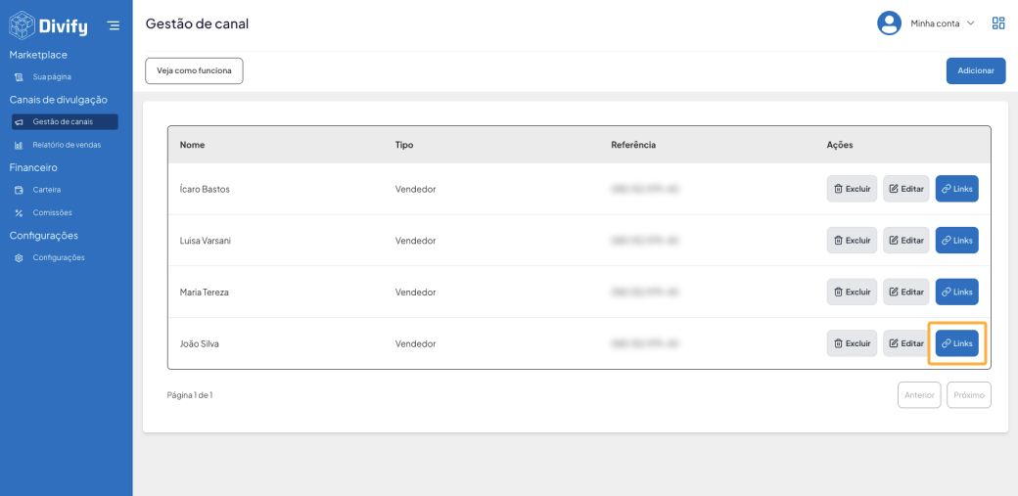Click the Veja como funciona button

(x=194, y=70)
